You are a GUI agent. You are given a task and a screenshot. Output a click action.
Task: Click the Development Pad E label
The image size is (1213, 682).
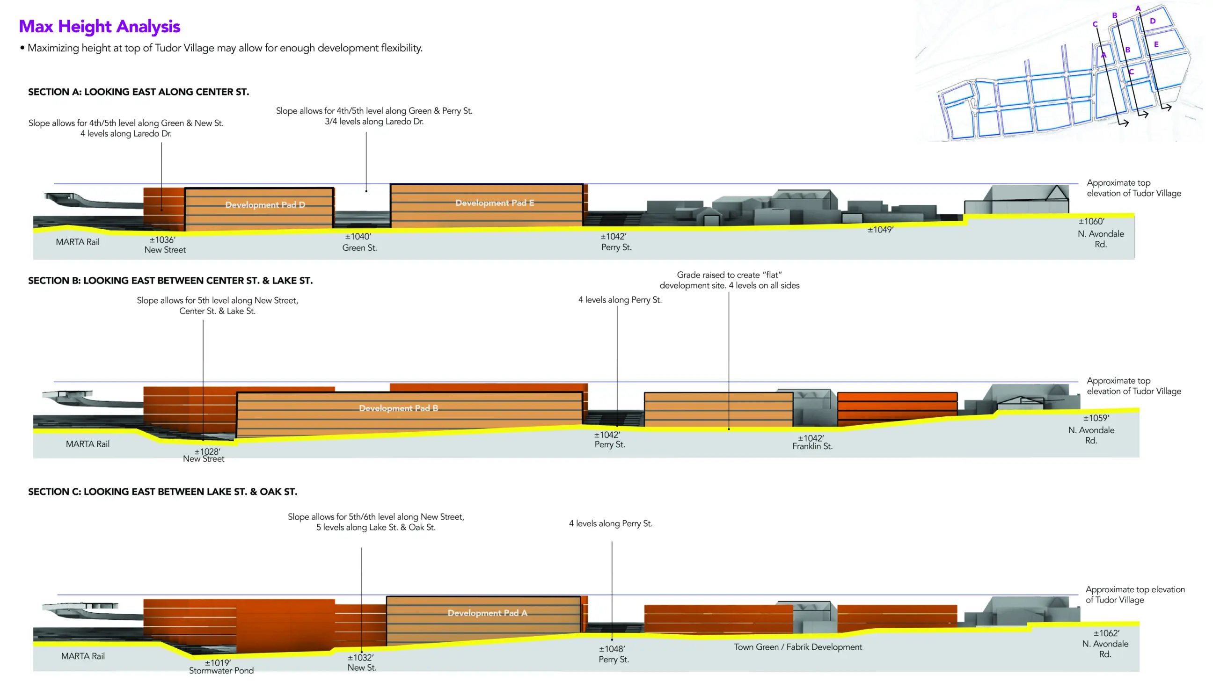[495, 203]
